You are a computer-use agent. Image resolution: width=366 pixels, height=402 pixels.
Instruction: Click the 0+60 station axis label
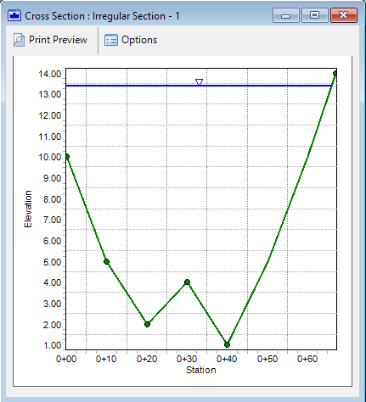(307, 359)
